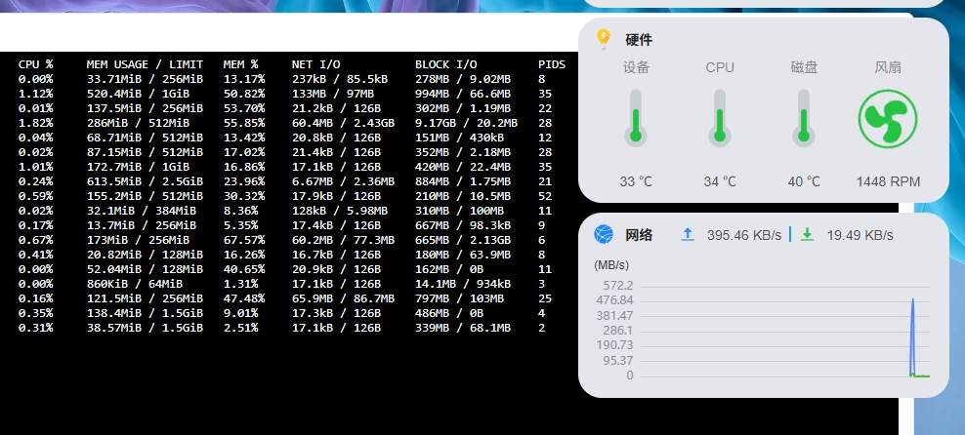The width and height of the screenshot is (965, 435).
Task: Click the 磁盘 label
Action: (x=803, y=67)
